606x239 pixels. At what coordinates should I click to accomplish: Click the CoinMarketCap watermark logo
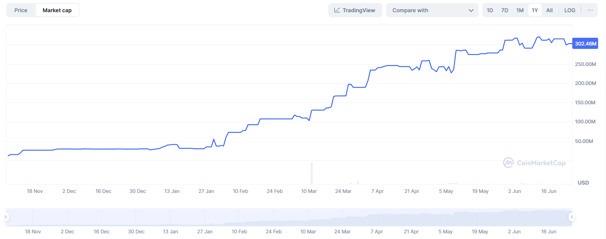point(534,163)
